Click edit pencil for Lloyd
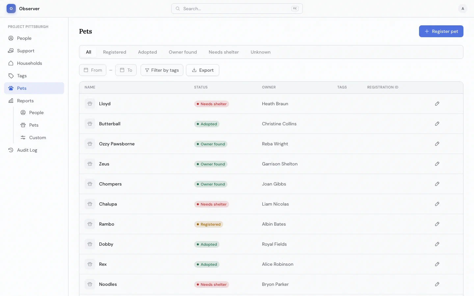 tap(437, 104)
